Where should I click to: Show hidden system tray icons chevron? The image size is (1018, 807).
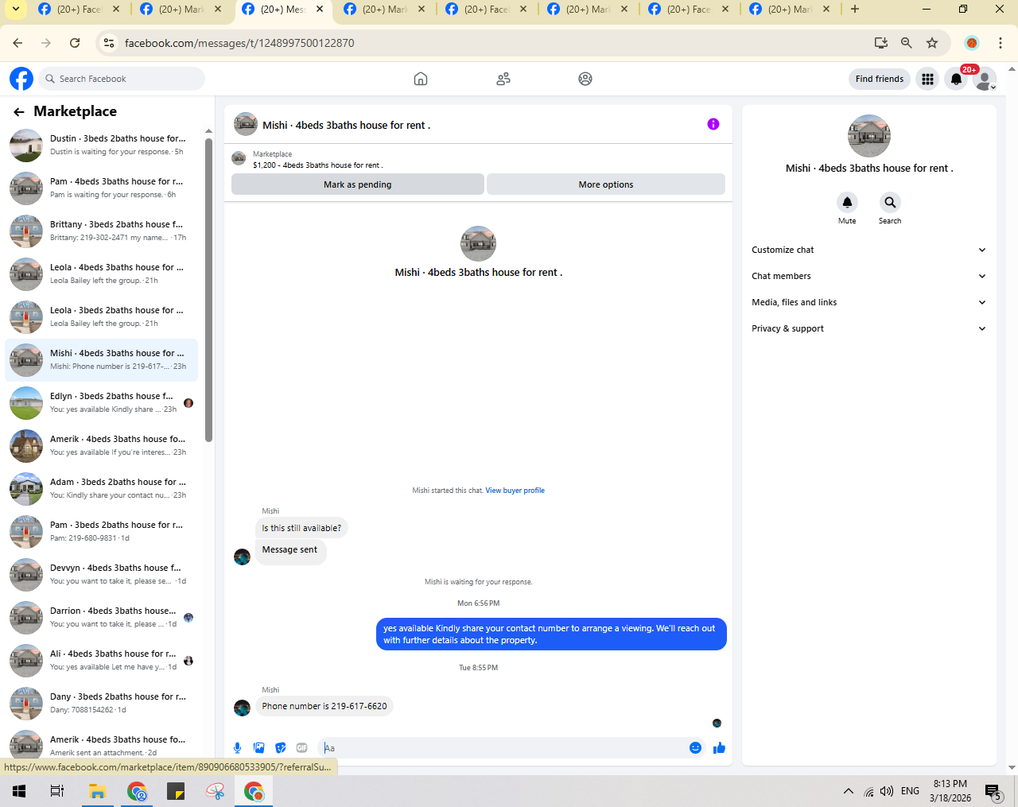click(x=849, y=791)
